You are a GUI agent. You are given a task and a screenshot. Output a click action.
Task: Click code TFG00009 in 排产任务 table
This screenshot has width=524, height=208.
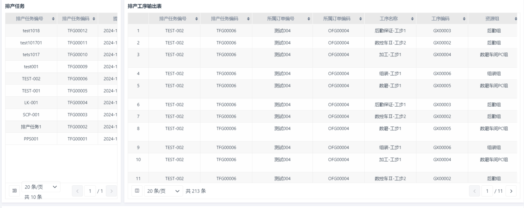tap(78, 67)
